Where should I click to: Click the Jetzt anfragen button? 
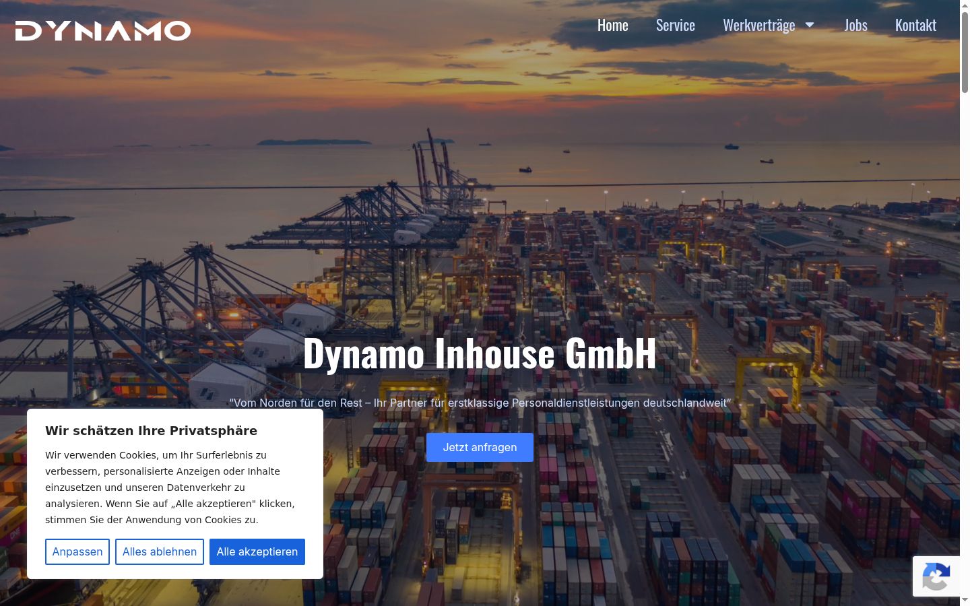click(x=480, y=447)
